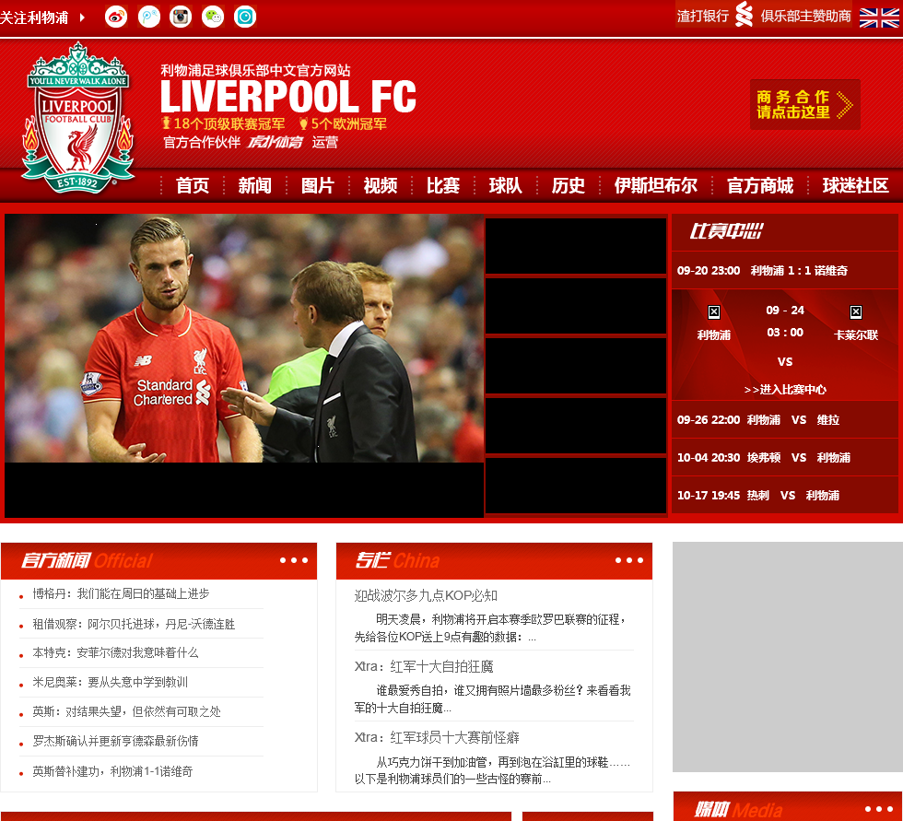Expand more in 媒体 Media section
903x821 pixels.
pyautogui.click(x=879, y=809)
